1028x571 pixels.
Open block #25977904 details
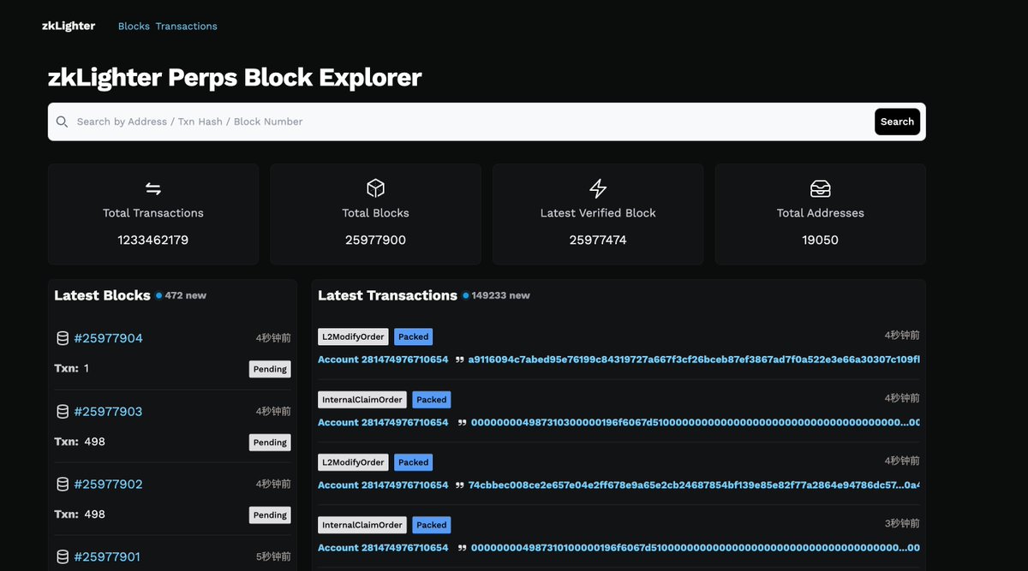coord(108,338)
